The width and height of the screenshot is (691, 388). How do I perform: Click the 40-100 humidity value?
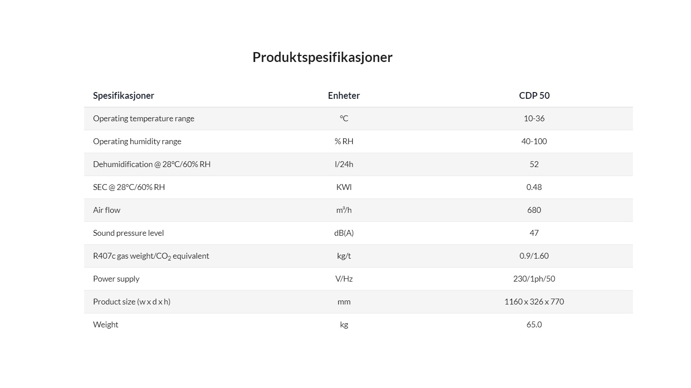[534, 141]
